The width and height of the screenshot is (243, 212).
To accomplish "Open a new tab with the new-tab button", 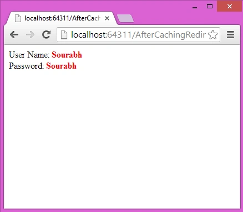I will coord(125,19).
